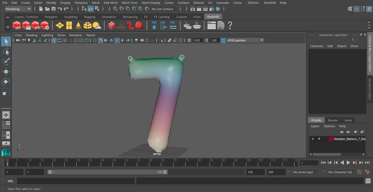Click the layer list horizontal scrollbar
The width and height of the screenshot is (373, 192).
click(327, 154)
